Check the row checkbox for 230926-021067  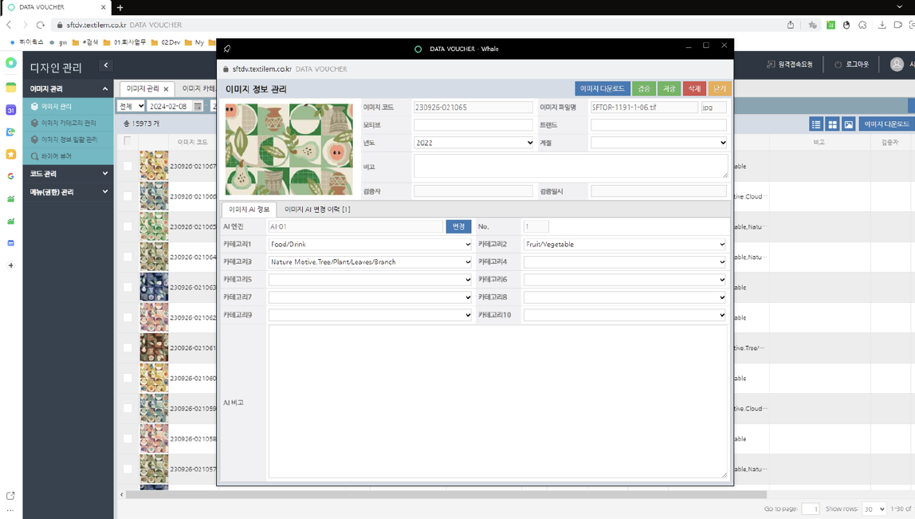pos(128,167)
